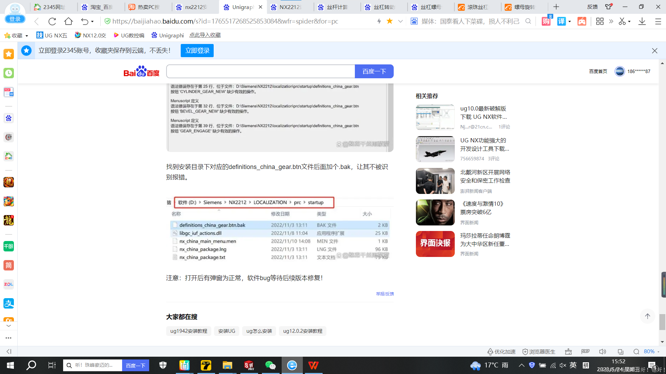Image resolution: width=666 pixels, height=374 pixels.
Task: Switch to the 淘宝_百度 tab
Action: point(101,7)
